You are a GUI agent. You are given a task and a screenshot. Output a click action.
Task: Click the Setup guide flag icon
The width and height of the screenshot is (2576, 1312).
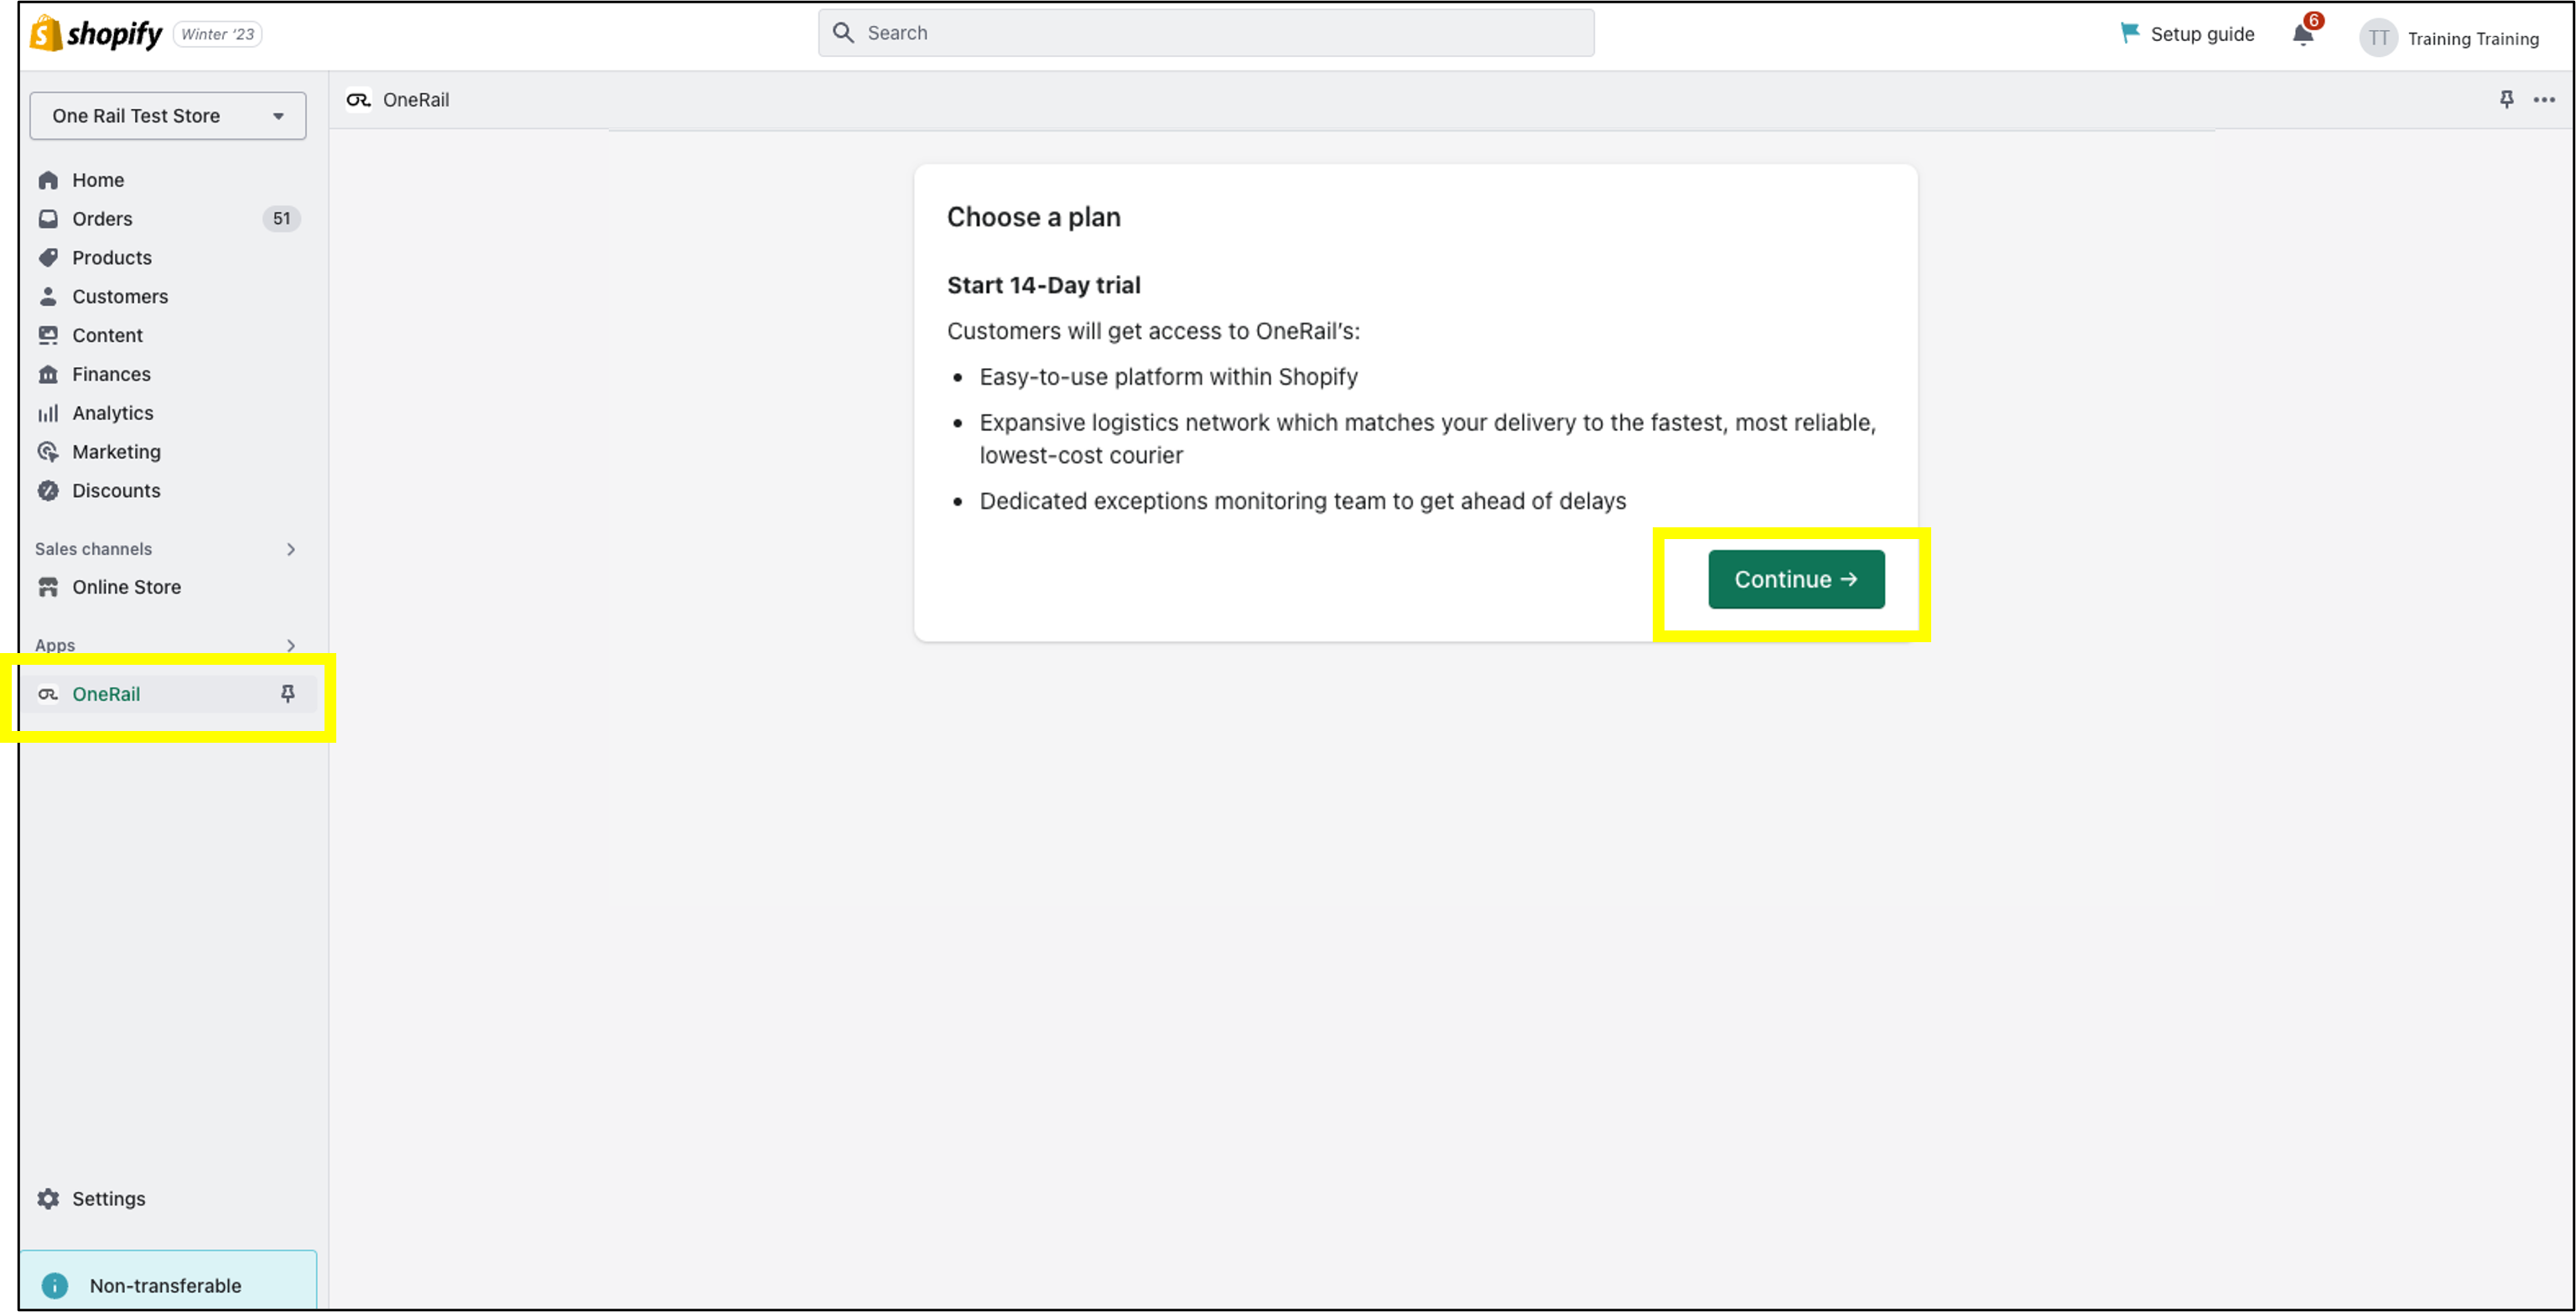click(2129, 33)
